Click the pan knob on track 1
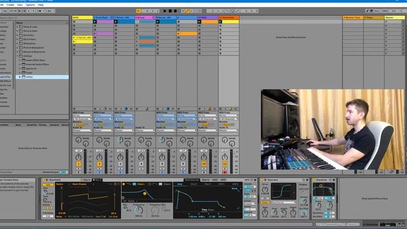The height and width of the screenshot is (229, 407). tap(78, 157)
